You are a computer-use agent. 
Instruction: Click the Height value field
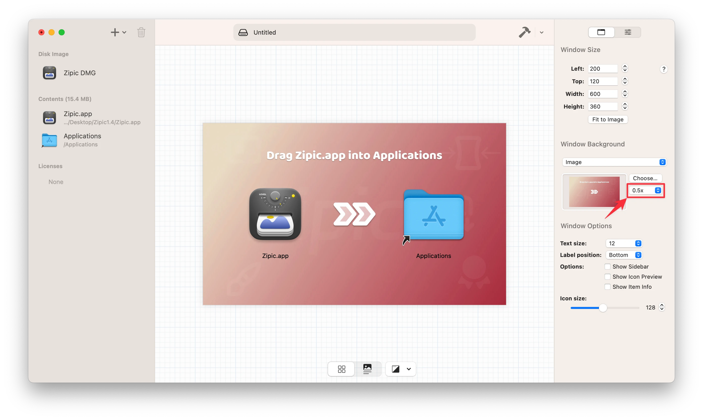[602, 107]
